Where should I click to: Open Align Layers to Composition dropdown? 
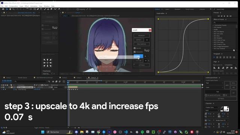tap(231, 65)
